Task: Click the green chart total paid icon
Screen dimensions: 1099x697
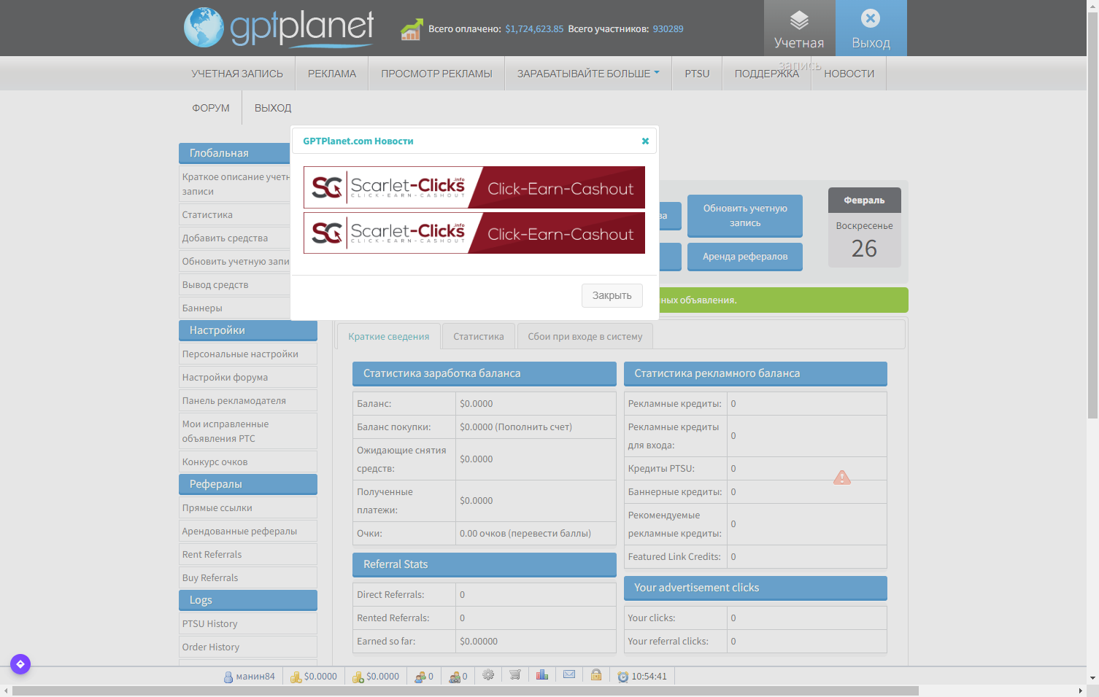Action: 412,29
